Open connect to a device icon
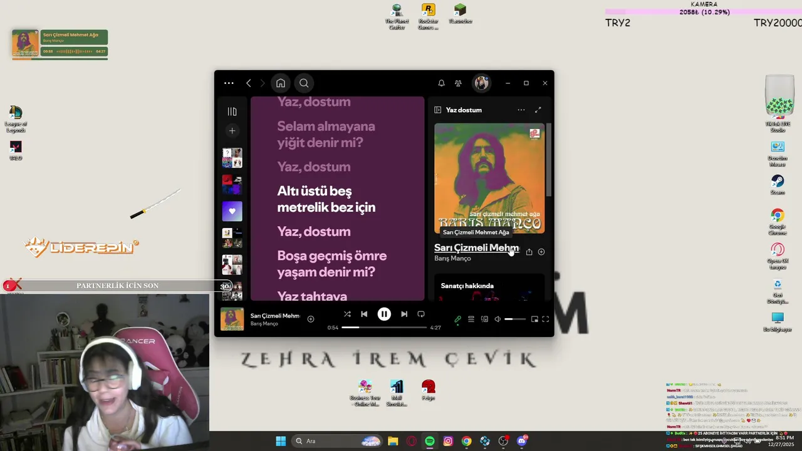This screenshot has width=802, height=451. (484, 319)
